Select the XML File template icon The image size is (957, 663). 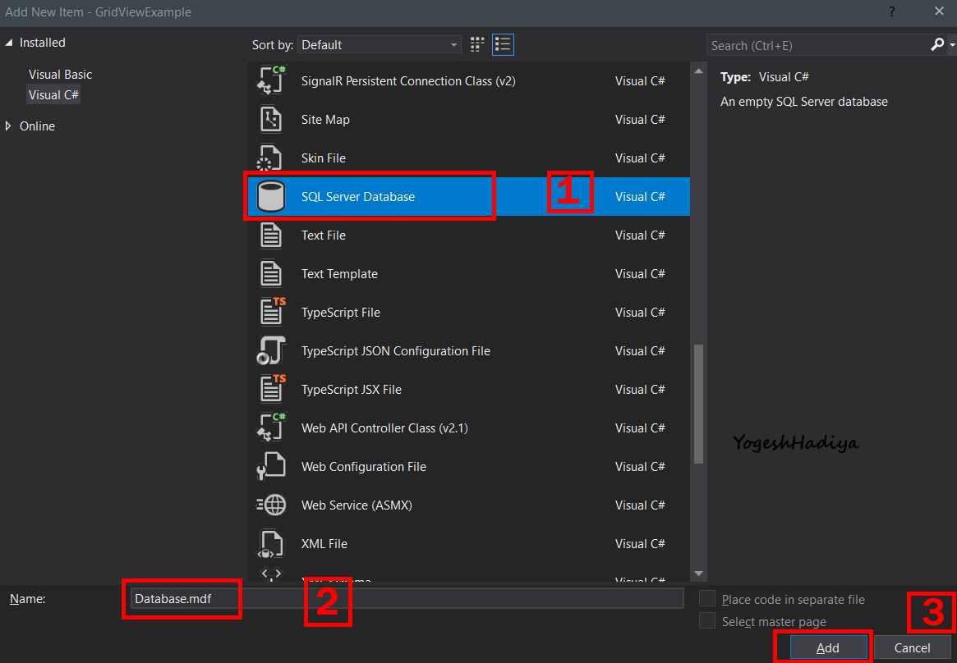click(x=271, y=543)
